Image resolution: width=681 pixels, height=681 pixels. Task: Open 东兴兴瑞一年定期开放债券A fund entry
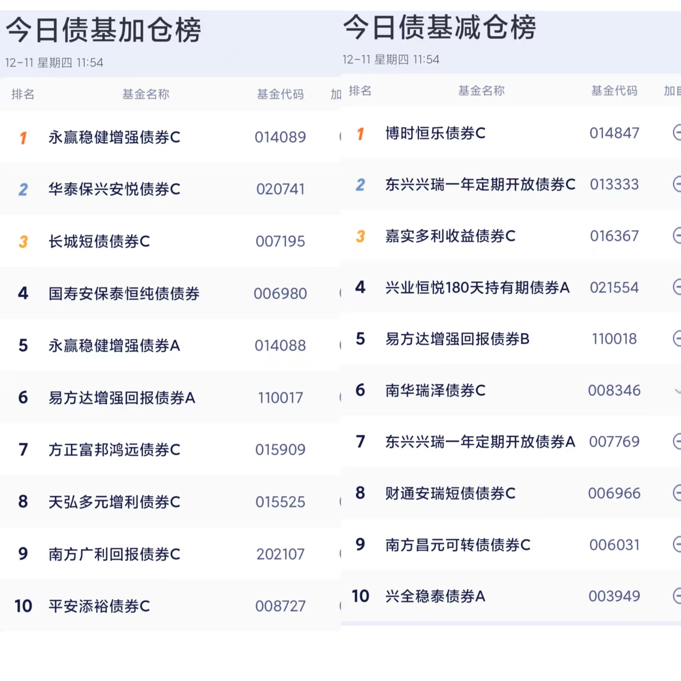480,442
